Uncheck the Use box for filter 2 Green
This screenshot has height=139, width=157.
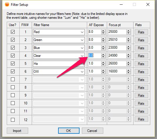tap(13, 40)
